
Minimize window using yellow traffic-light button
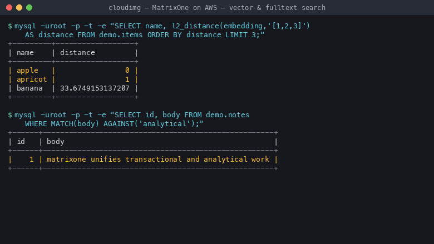coord(19,7)
